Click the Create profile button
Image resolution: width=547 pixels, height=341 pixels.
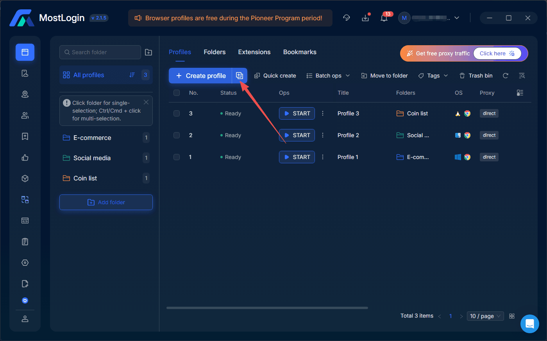click(200, 76)
